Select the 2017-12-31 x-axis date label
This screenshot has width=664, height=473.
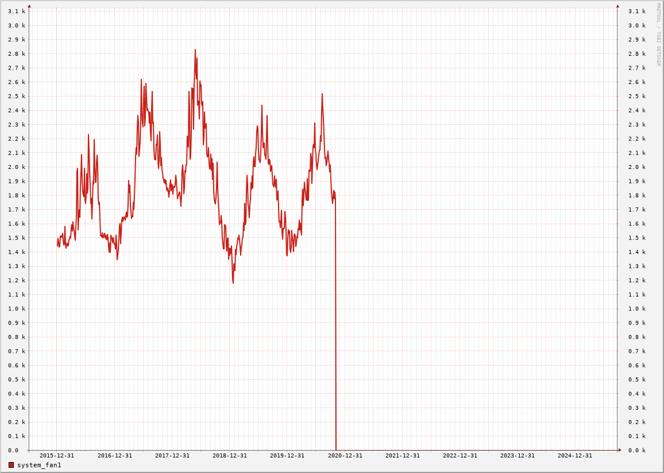(172, 456)
